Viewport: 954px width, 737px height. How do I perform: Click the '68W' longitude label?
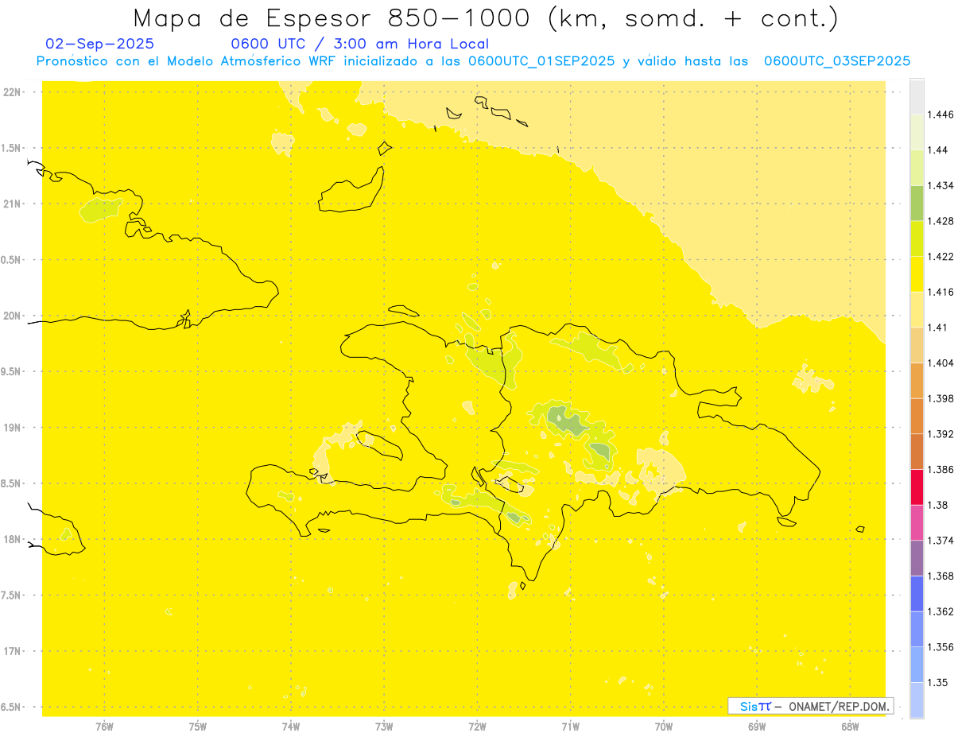(x=850, y=726)
